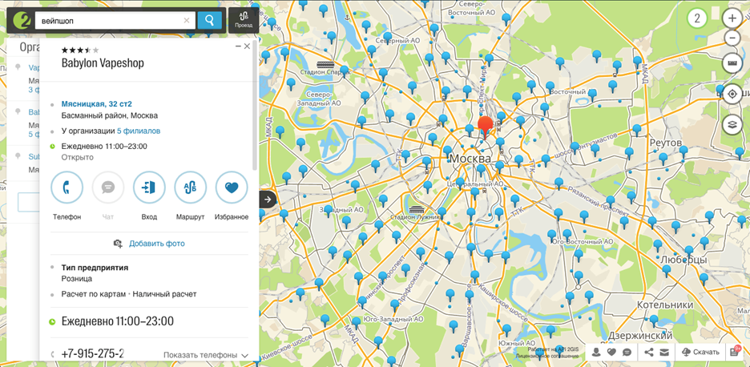The width and height of the screenshot is (750, 367).
Task: Open the 5 филиалов link
Action: point(139,131)
